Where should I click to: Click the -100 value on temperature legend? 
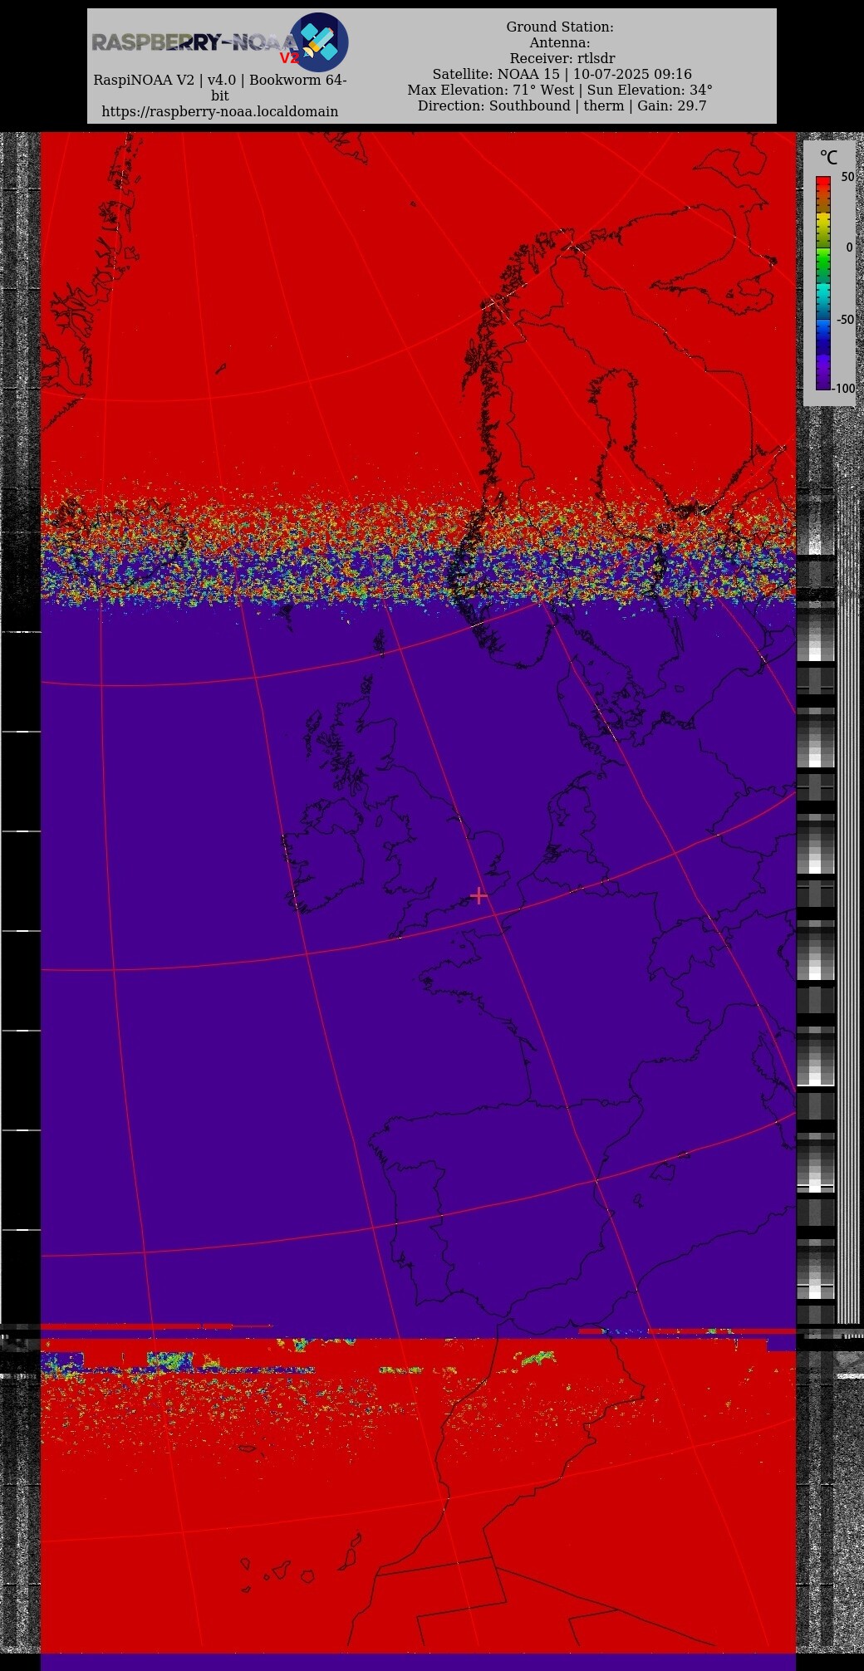click(843, 388)
